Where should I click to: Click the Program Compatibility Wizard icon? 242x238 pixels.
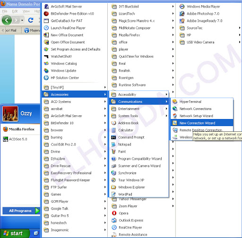coord(113,159)
